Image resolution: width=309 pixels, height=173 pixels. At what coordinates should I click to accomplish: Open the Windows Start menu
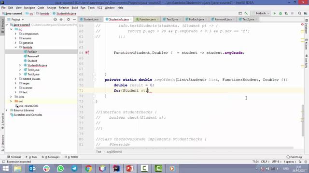5,169
